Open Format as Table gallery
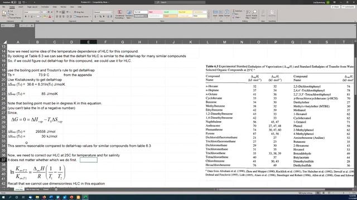Screen dimensions: 357x200 click(129, 14)
